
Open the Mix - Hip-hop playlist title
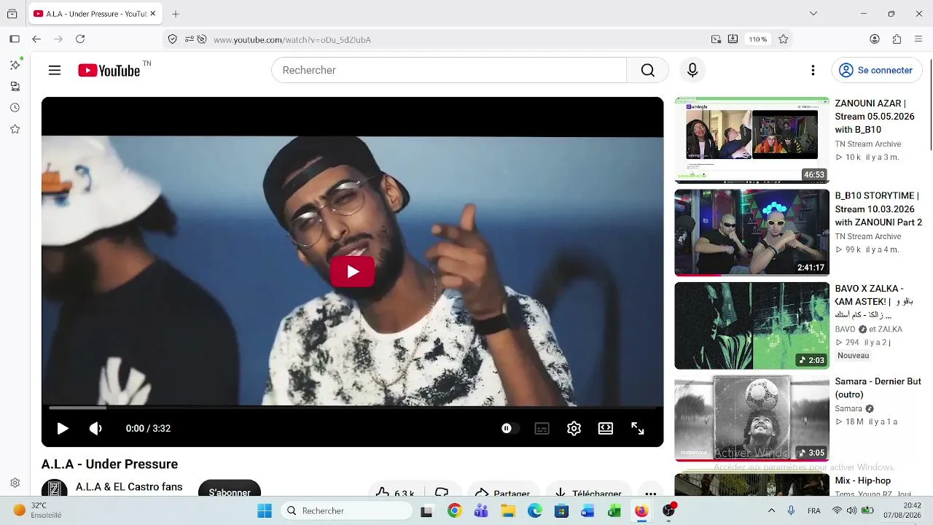[x=863, y=481]
